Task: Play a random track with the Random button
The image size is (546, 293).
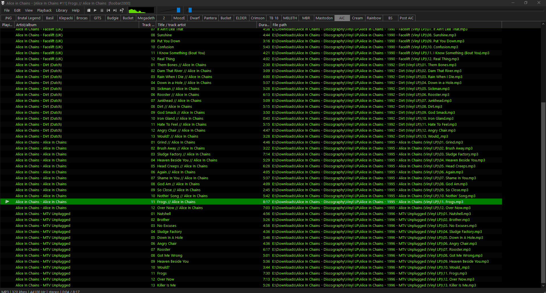Action: point(122,10)
